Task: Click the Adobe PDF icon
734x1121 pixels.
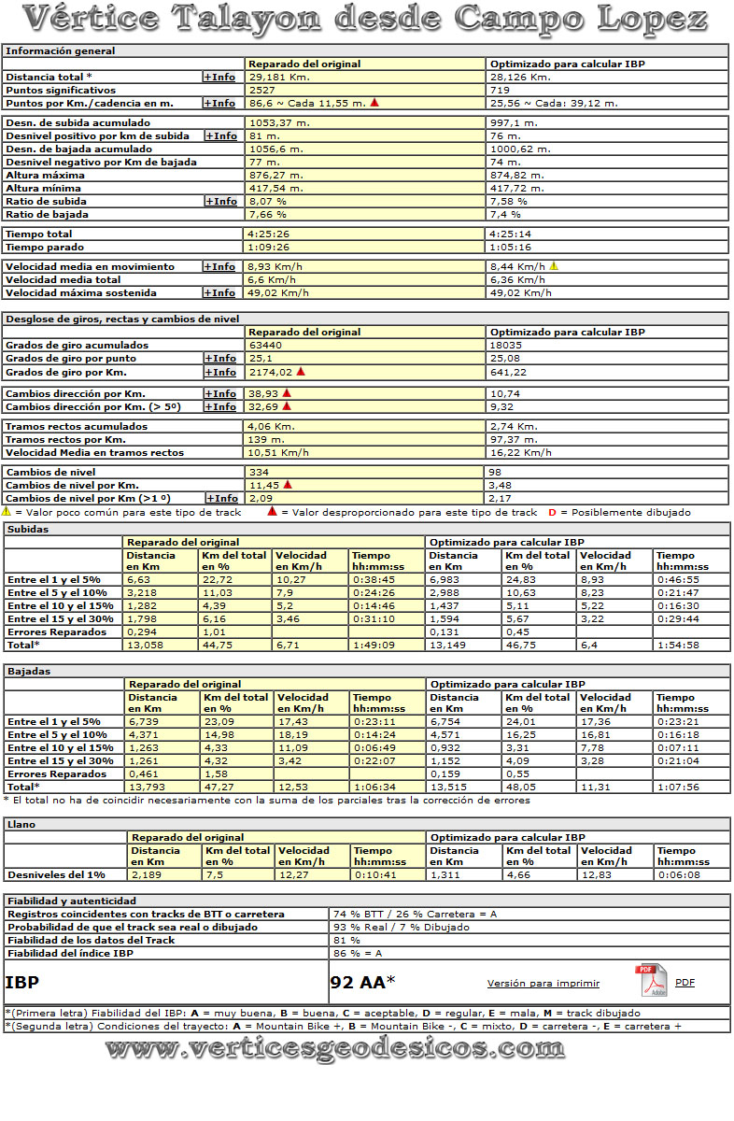Action: pos(651,981)
